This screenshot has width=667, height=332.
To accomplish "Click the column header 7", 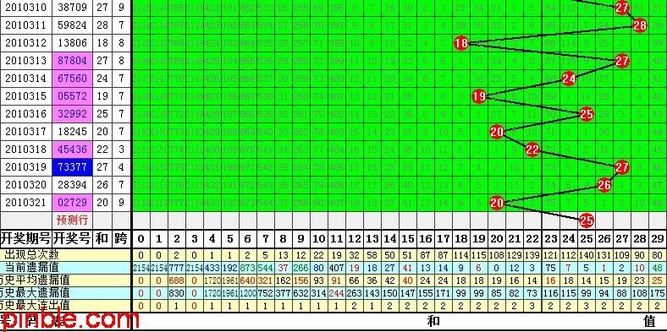I will (266, 239).
